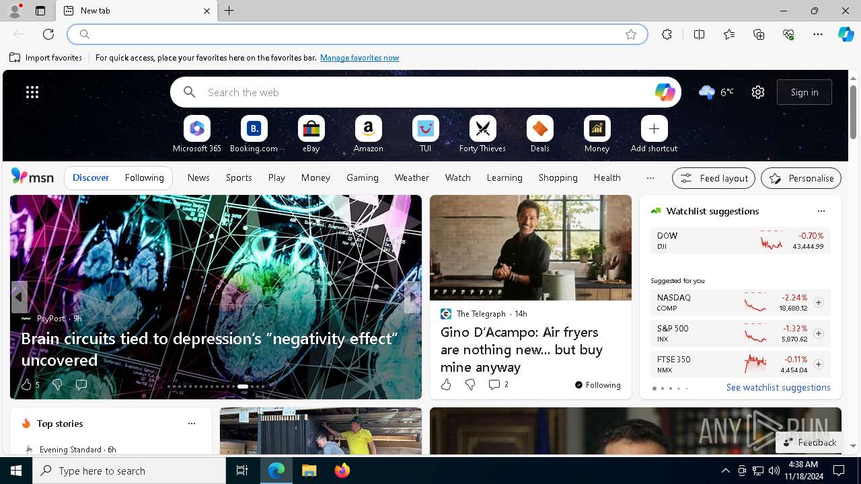Open the Edge Extensions menu
Image resolution: width=861 pixels, height=484 pixels.
[x=667, y=34]
